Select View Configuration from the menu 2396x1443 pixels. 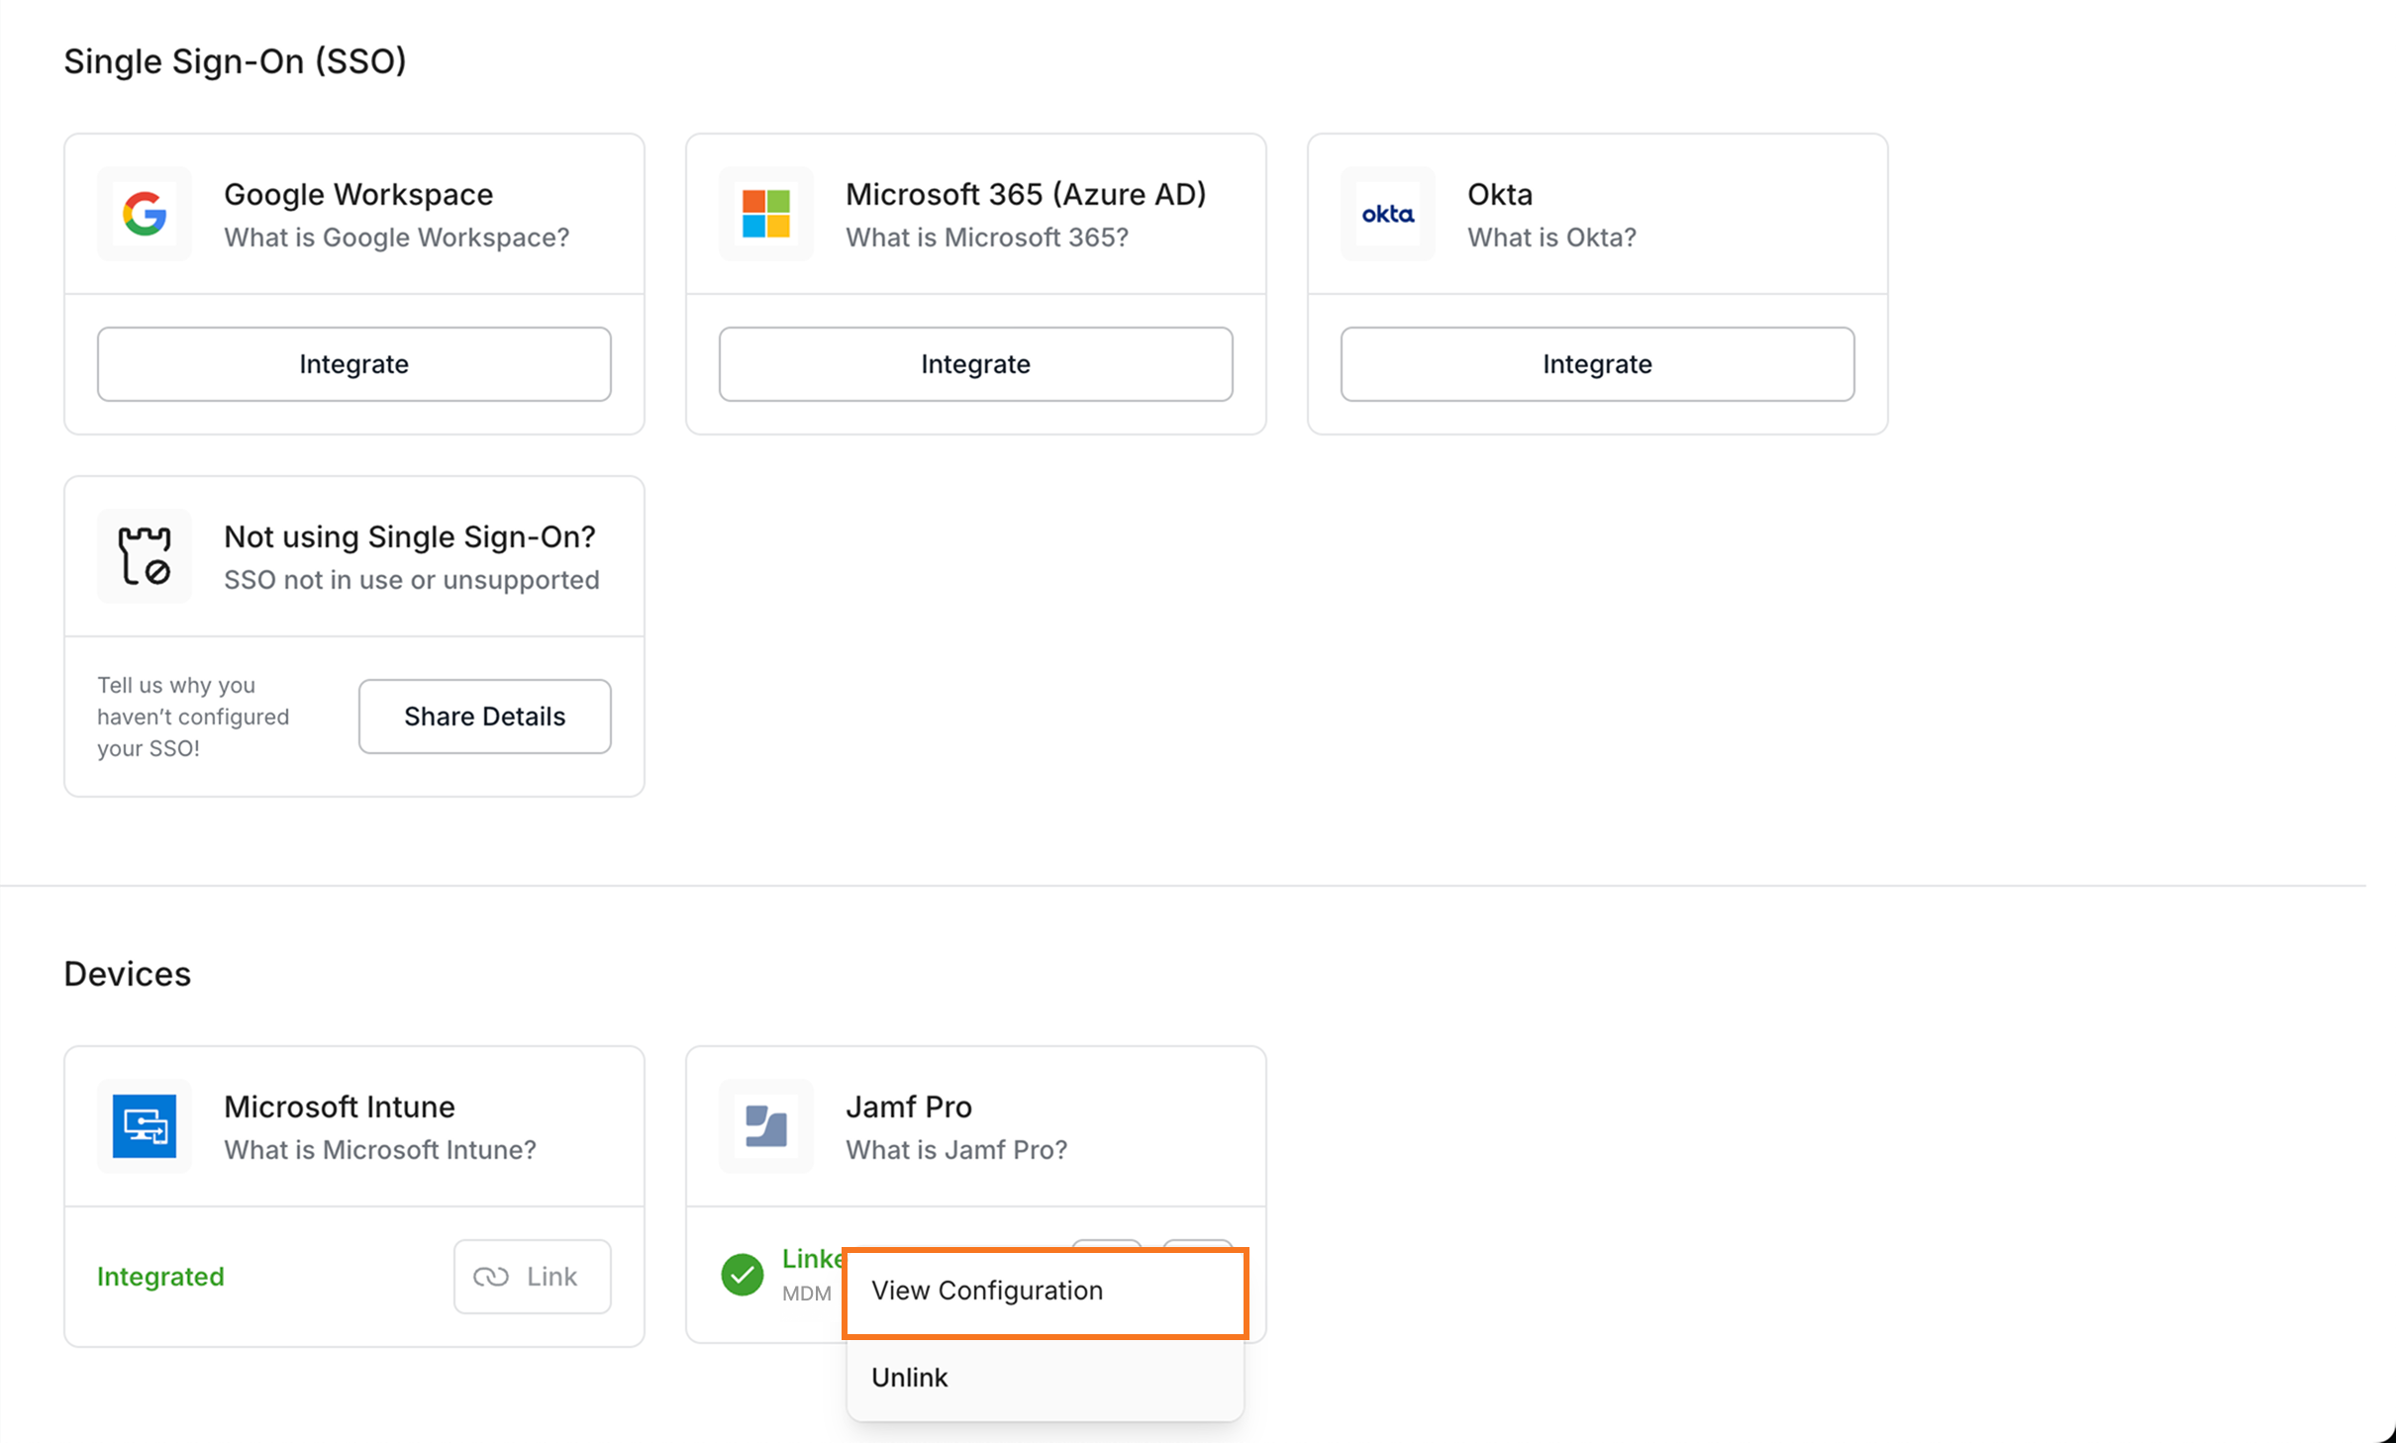click(x=987, y=1291)
